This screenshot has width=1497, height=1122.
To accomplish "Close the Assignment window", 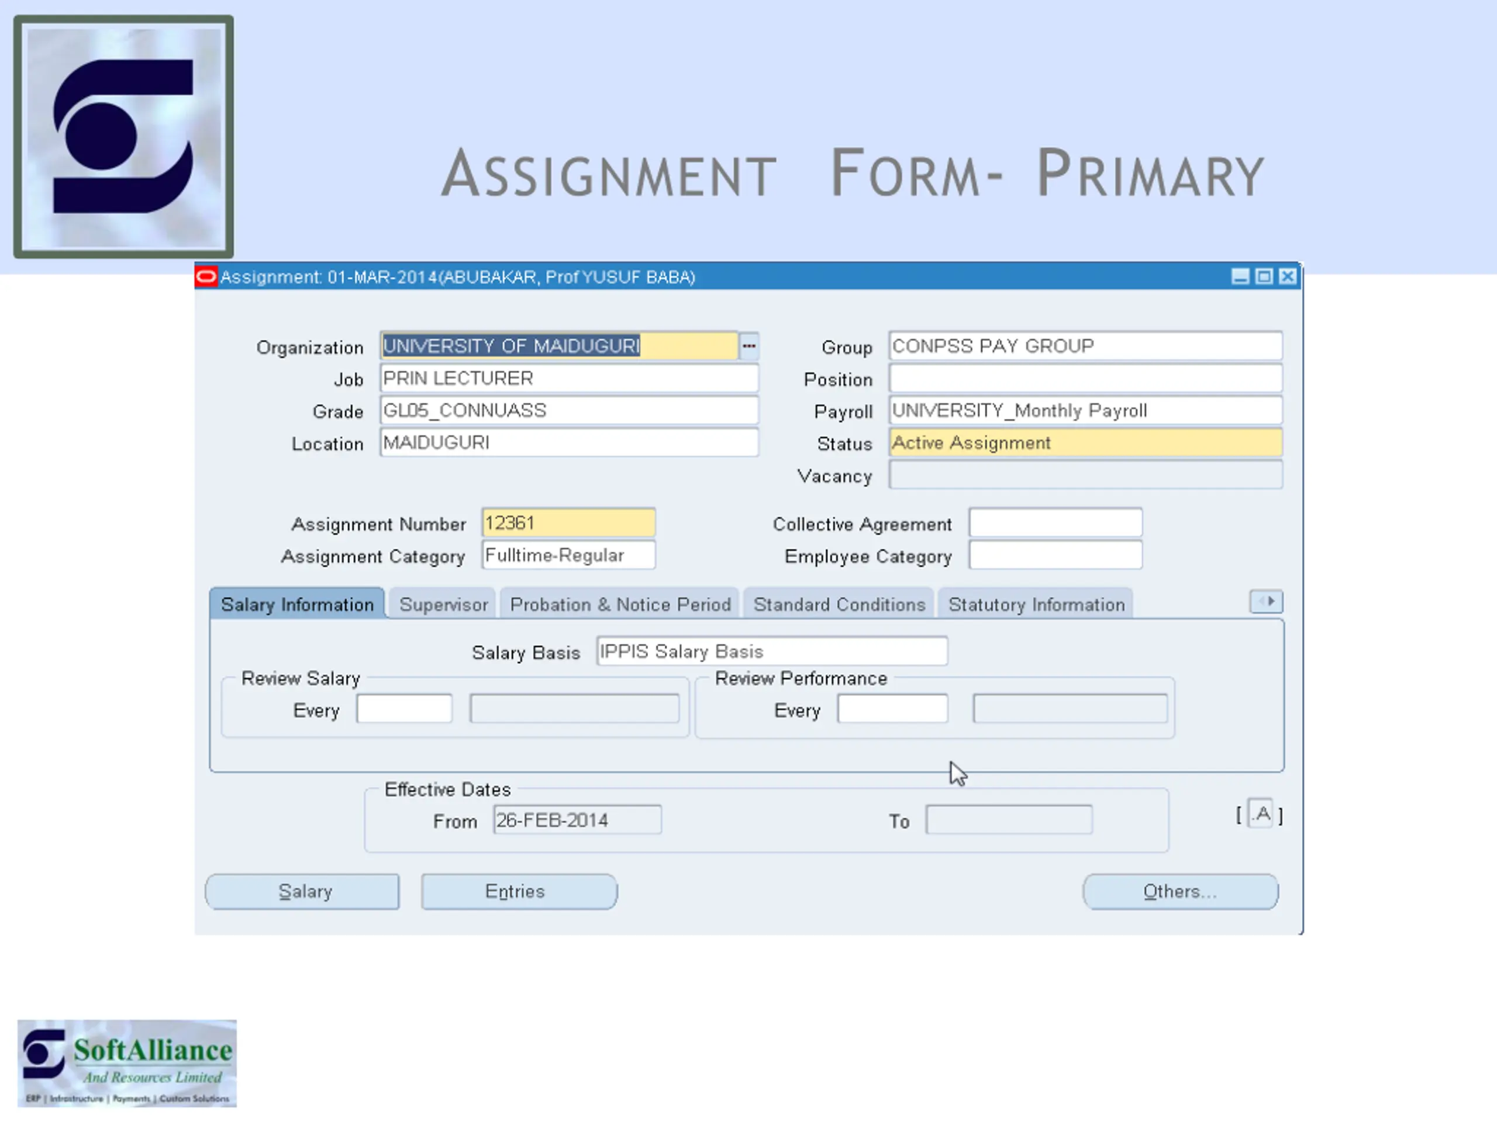I will click(x=1287, y=276).
